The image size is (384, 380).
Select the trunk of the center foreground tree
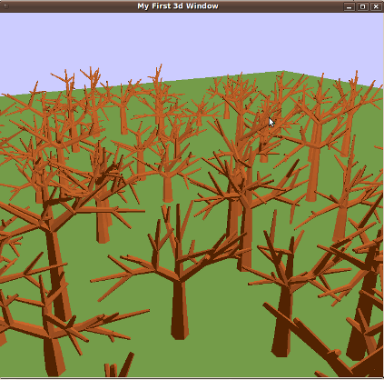[x=180, y=309]
